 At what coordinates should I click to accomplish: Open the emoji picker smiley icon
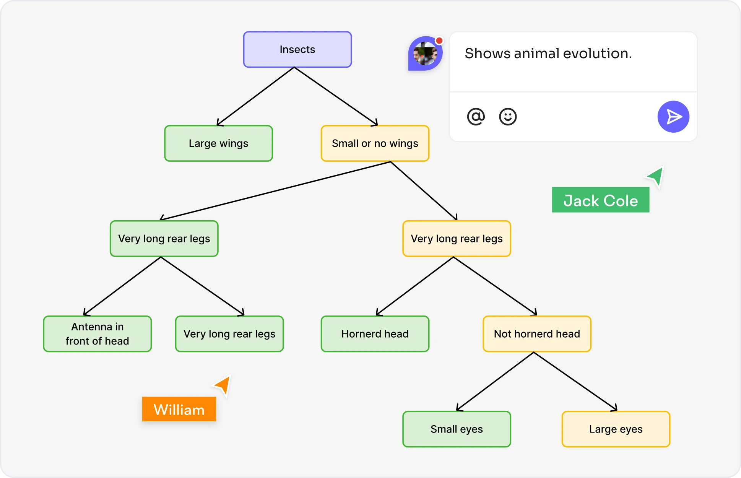pos(508,117)
